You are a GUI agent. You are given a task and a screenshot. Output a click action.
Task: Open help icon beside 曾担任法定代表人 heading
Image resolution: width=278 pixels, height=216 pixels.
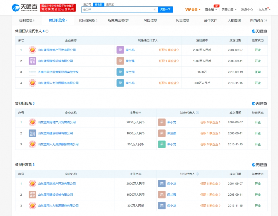pos(47,31)
